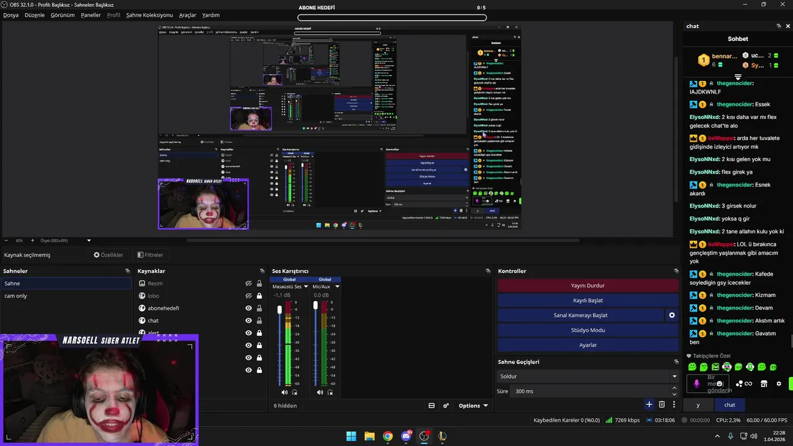Switch audio mixer layout icon

(431, 406)
